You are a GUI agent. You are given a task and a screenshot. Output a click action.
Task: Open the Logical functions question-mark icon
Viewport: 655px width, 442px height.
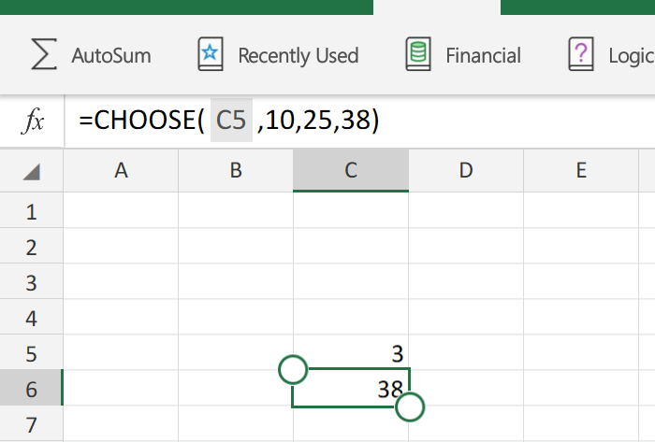tap(581, 54)
